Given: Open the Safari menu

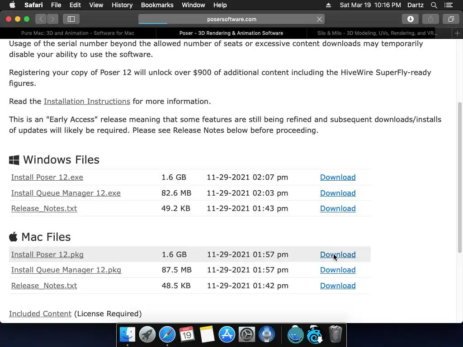Looking at the screenshot, I should tap(33, 5).
